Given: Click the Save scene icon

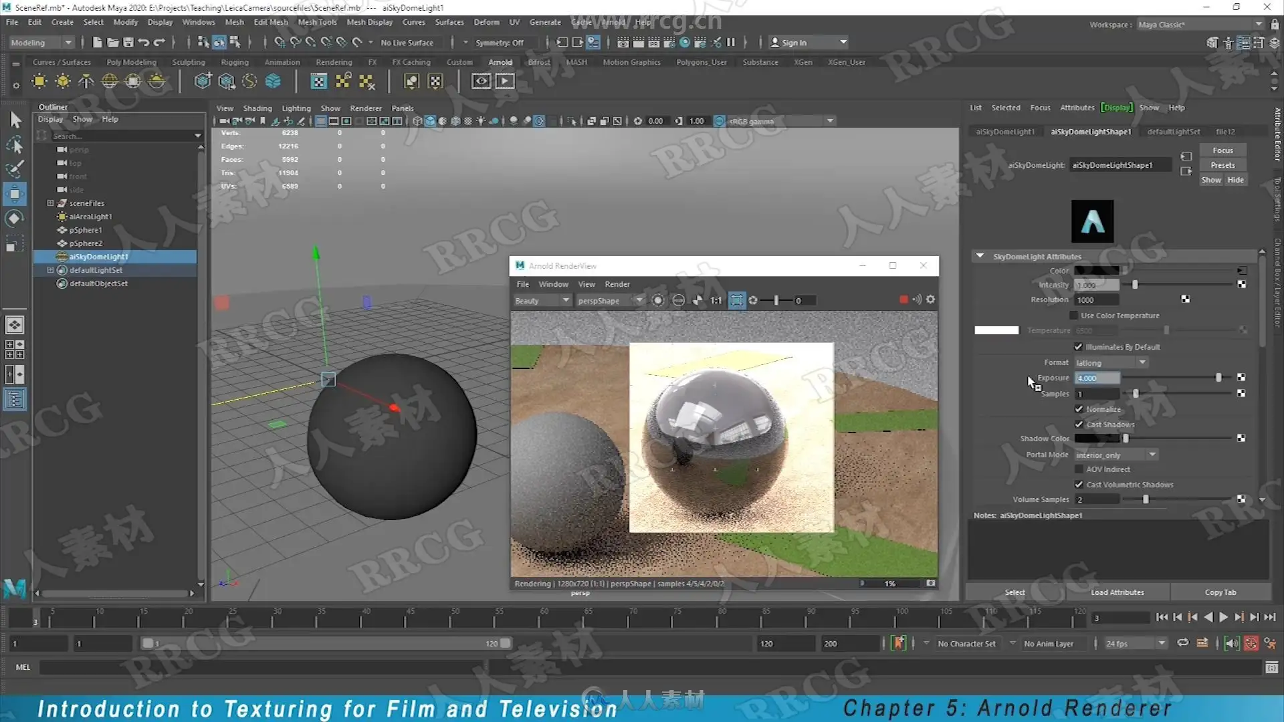Looking at the screenshot, I should pos(128,42).
